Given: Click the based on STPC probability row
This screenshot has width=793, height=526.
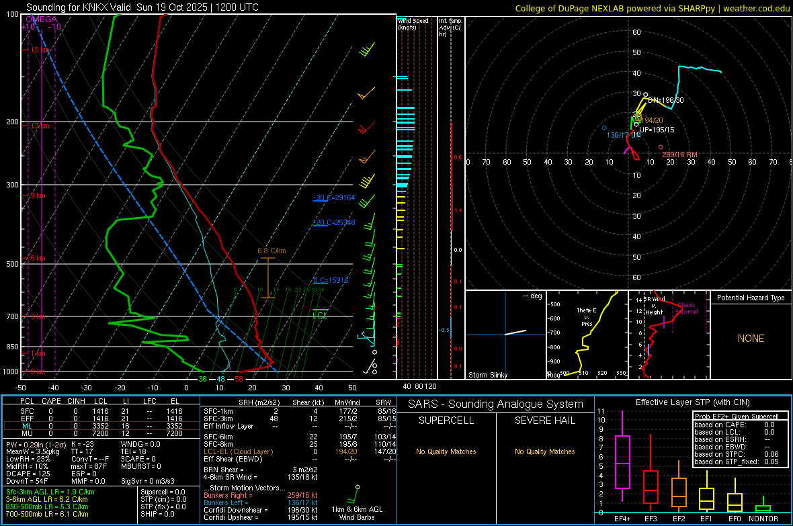Looking at the screenshot, I should pyautogui.click(x=737, y=454).
